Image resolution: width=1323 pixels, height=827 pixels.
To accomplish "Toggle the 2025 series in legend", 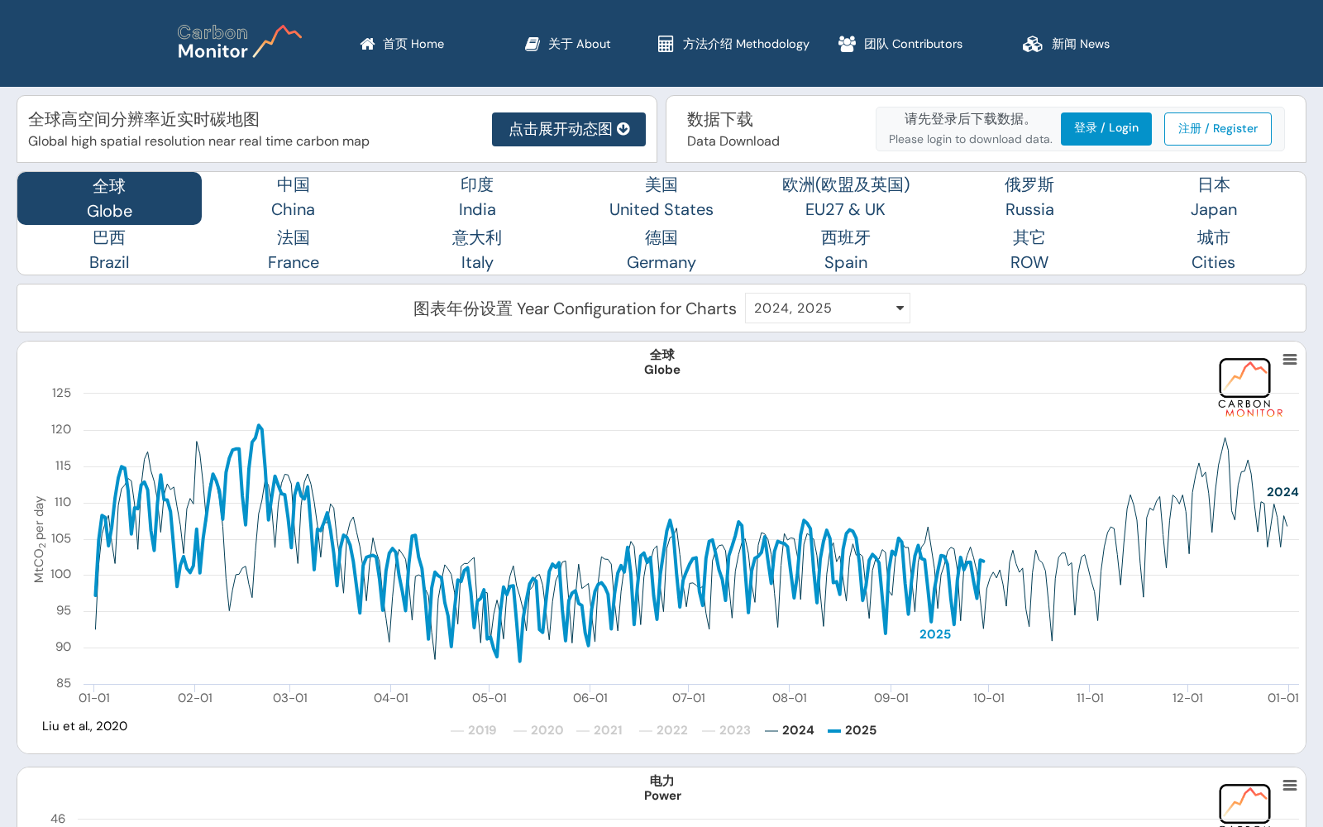I will [x=853, y=730].
